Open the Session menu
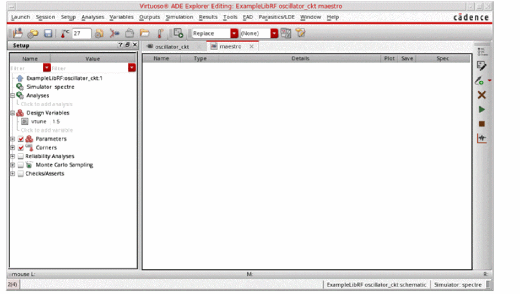Image resolution: width=520 pixels, height=294 pixels. 45,17
